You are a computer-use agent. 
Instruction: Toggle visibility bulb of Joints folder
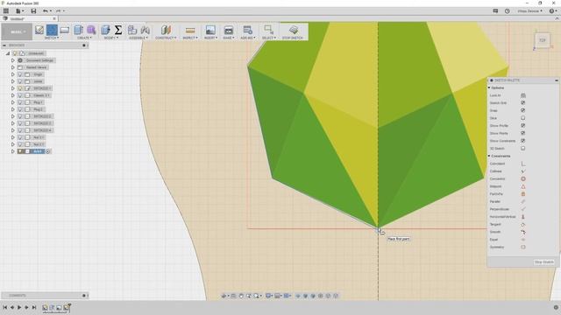tap(20, 81)
